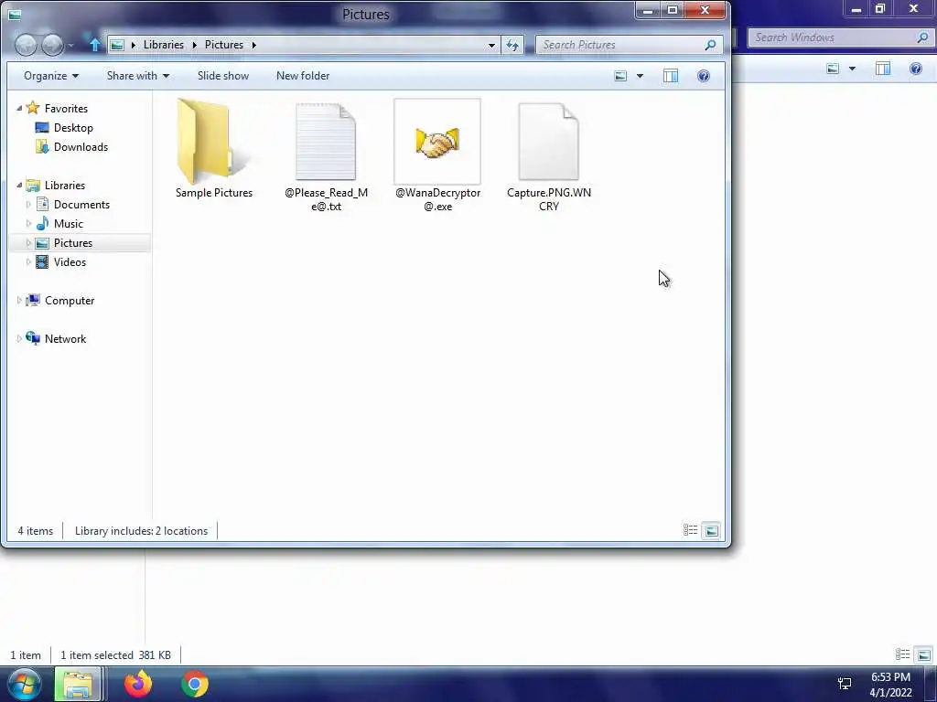Open Help via the blue question icon in Pictures
This screenshot has width=937, height=702.
pos(704,76)
